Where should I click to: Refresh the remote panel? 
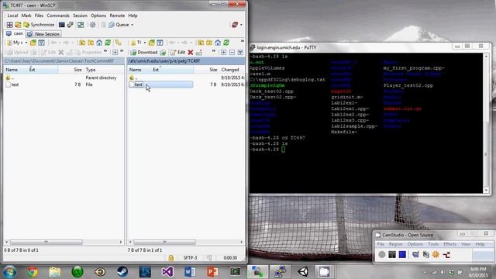(226, 43)
